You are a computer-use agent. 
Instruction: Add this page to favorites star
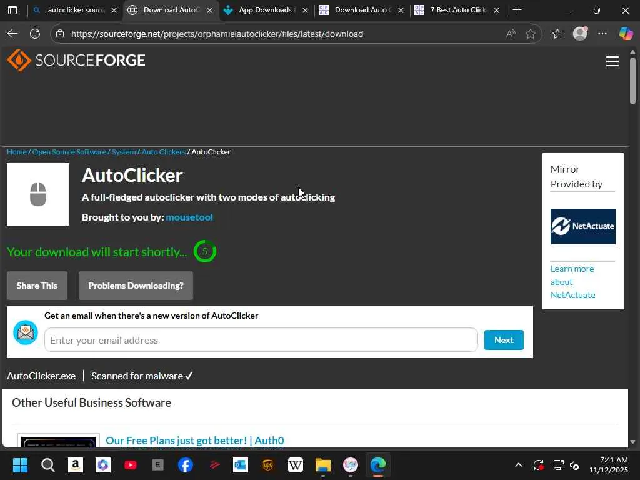point(530,34)
